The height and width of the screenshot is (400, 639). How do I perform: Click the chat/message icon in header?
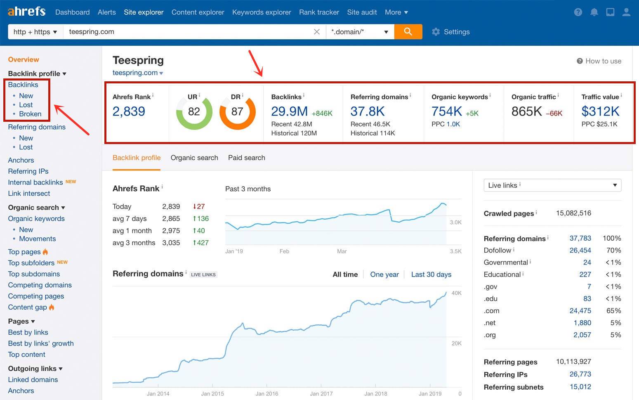[610, 12]
